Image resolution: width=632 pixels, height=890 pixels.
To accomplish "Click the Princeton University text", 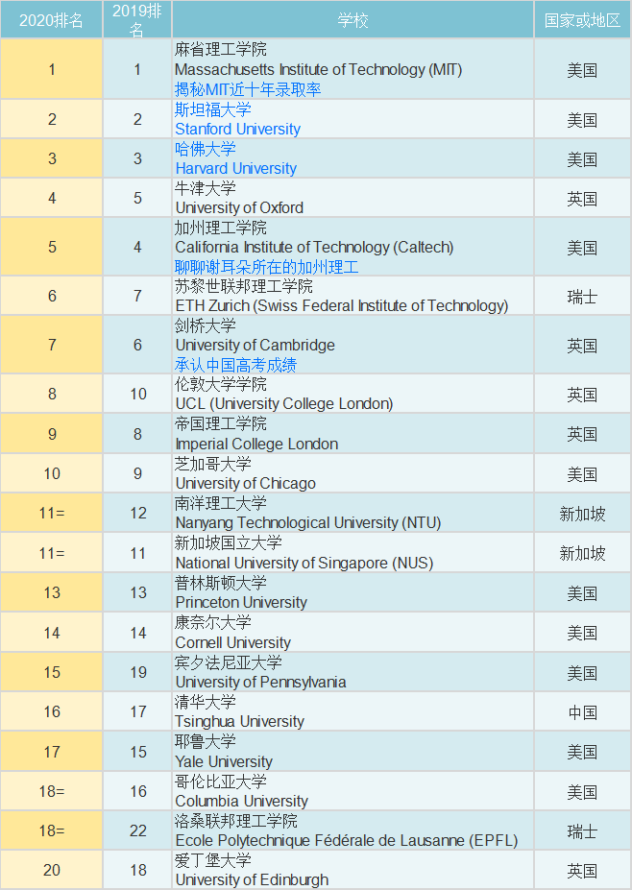I will [241, 602].
